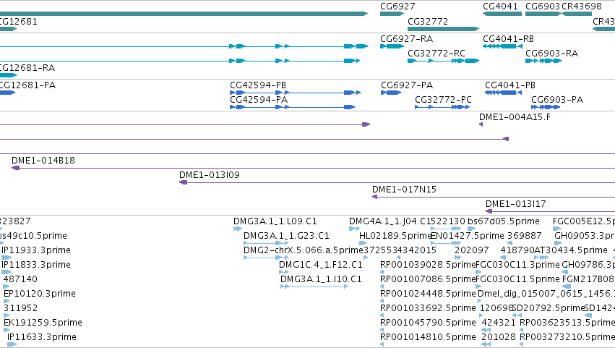Select IP11933.3prime label
615x348 pixels.
tap(36, 250)
